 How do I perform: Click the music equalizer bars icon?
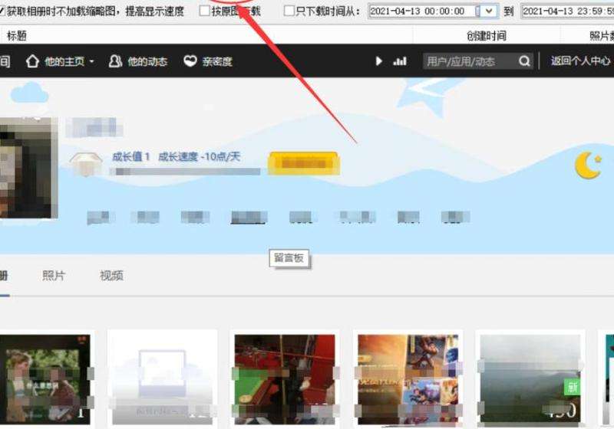click(x=400, y=61)
